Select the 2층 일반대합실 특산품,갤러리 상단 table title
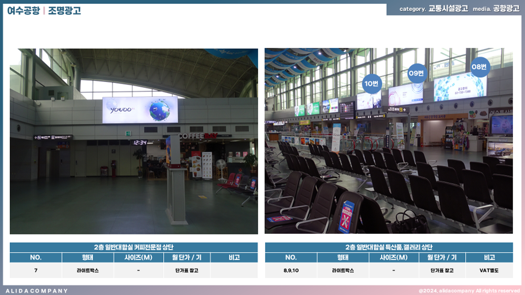The height and width of the screenshot is (295, 525). point(389,247)
